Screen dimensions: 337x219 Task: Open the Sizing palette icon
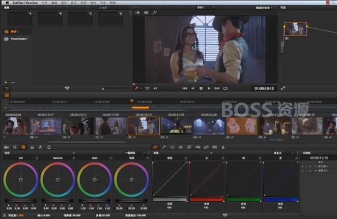point(206,147)
